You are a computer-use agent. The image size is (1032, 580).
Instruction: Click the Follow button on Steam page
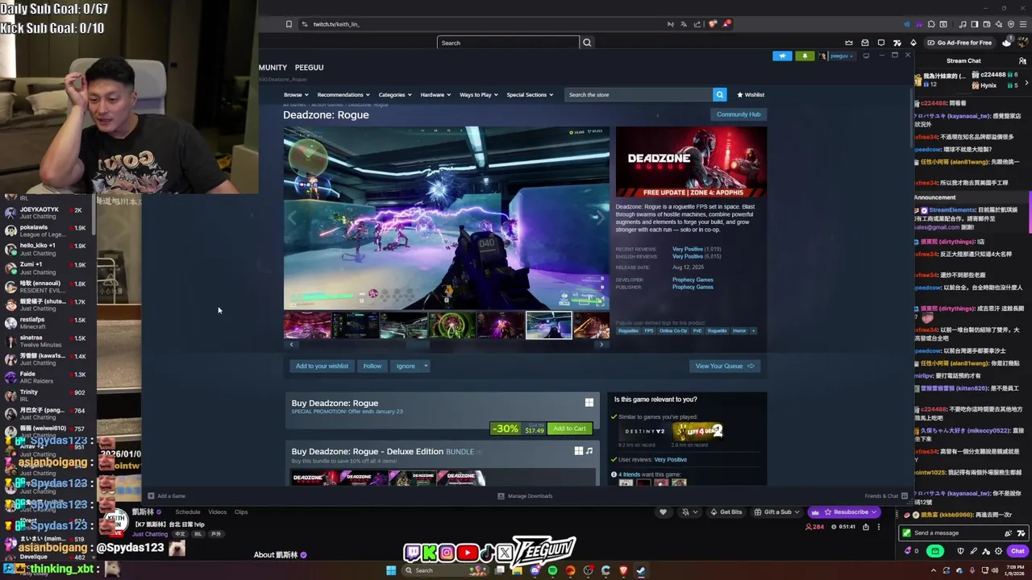coord(372,366)
